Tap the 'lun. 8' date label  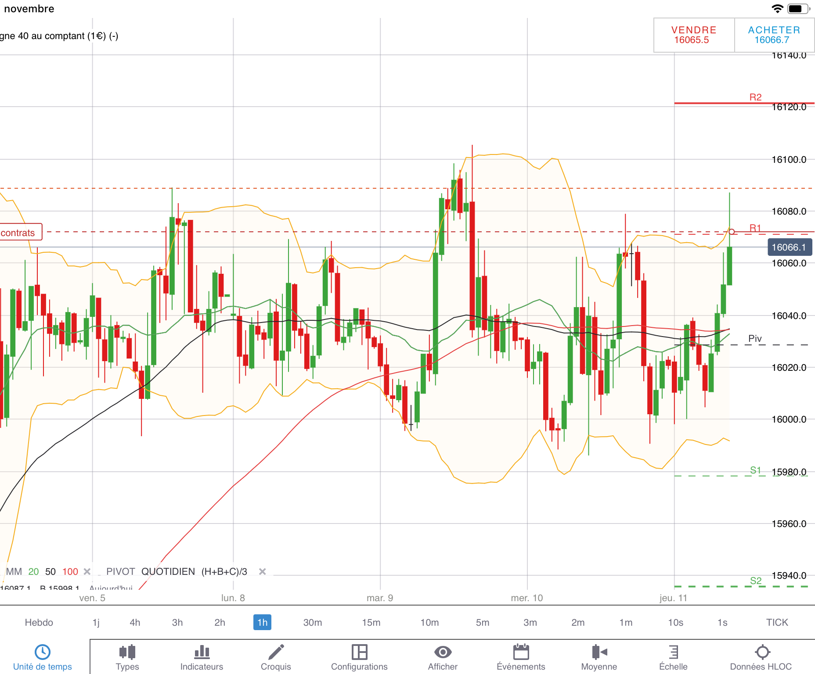[233, 598]
